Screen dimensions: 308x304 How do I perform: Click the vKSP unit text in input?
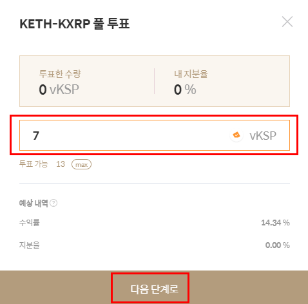coord(263,136)
